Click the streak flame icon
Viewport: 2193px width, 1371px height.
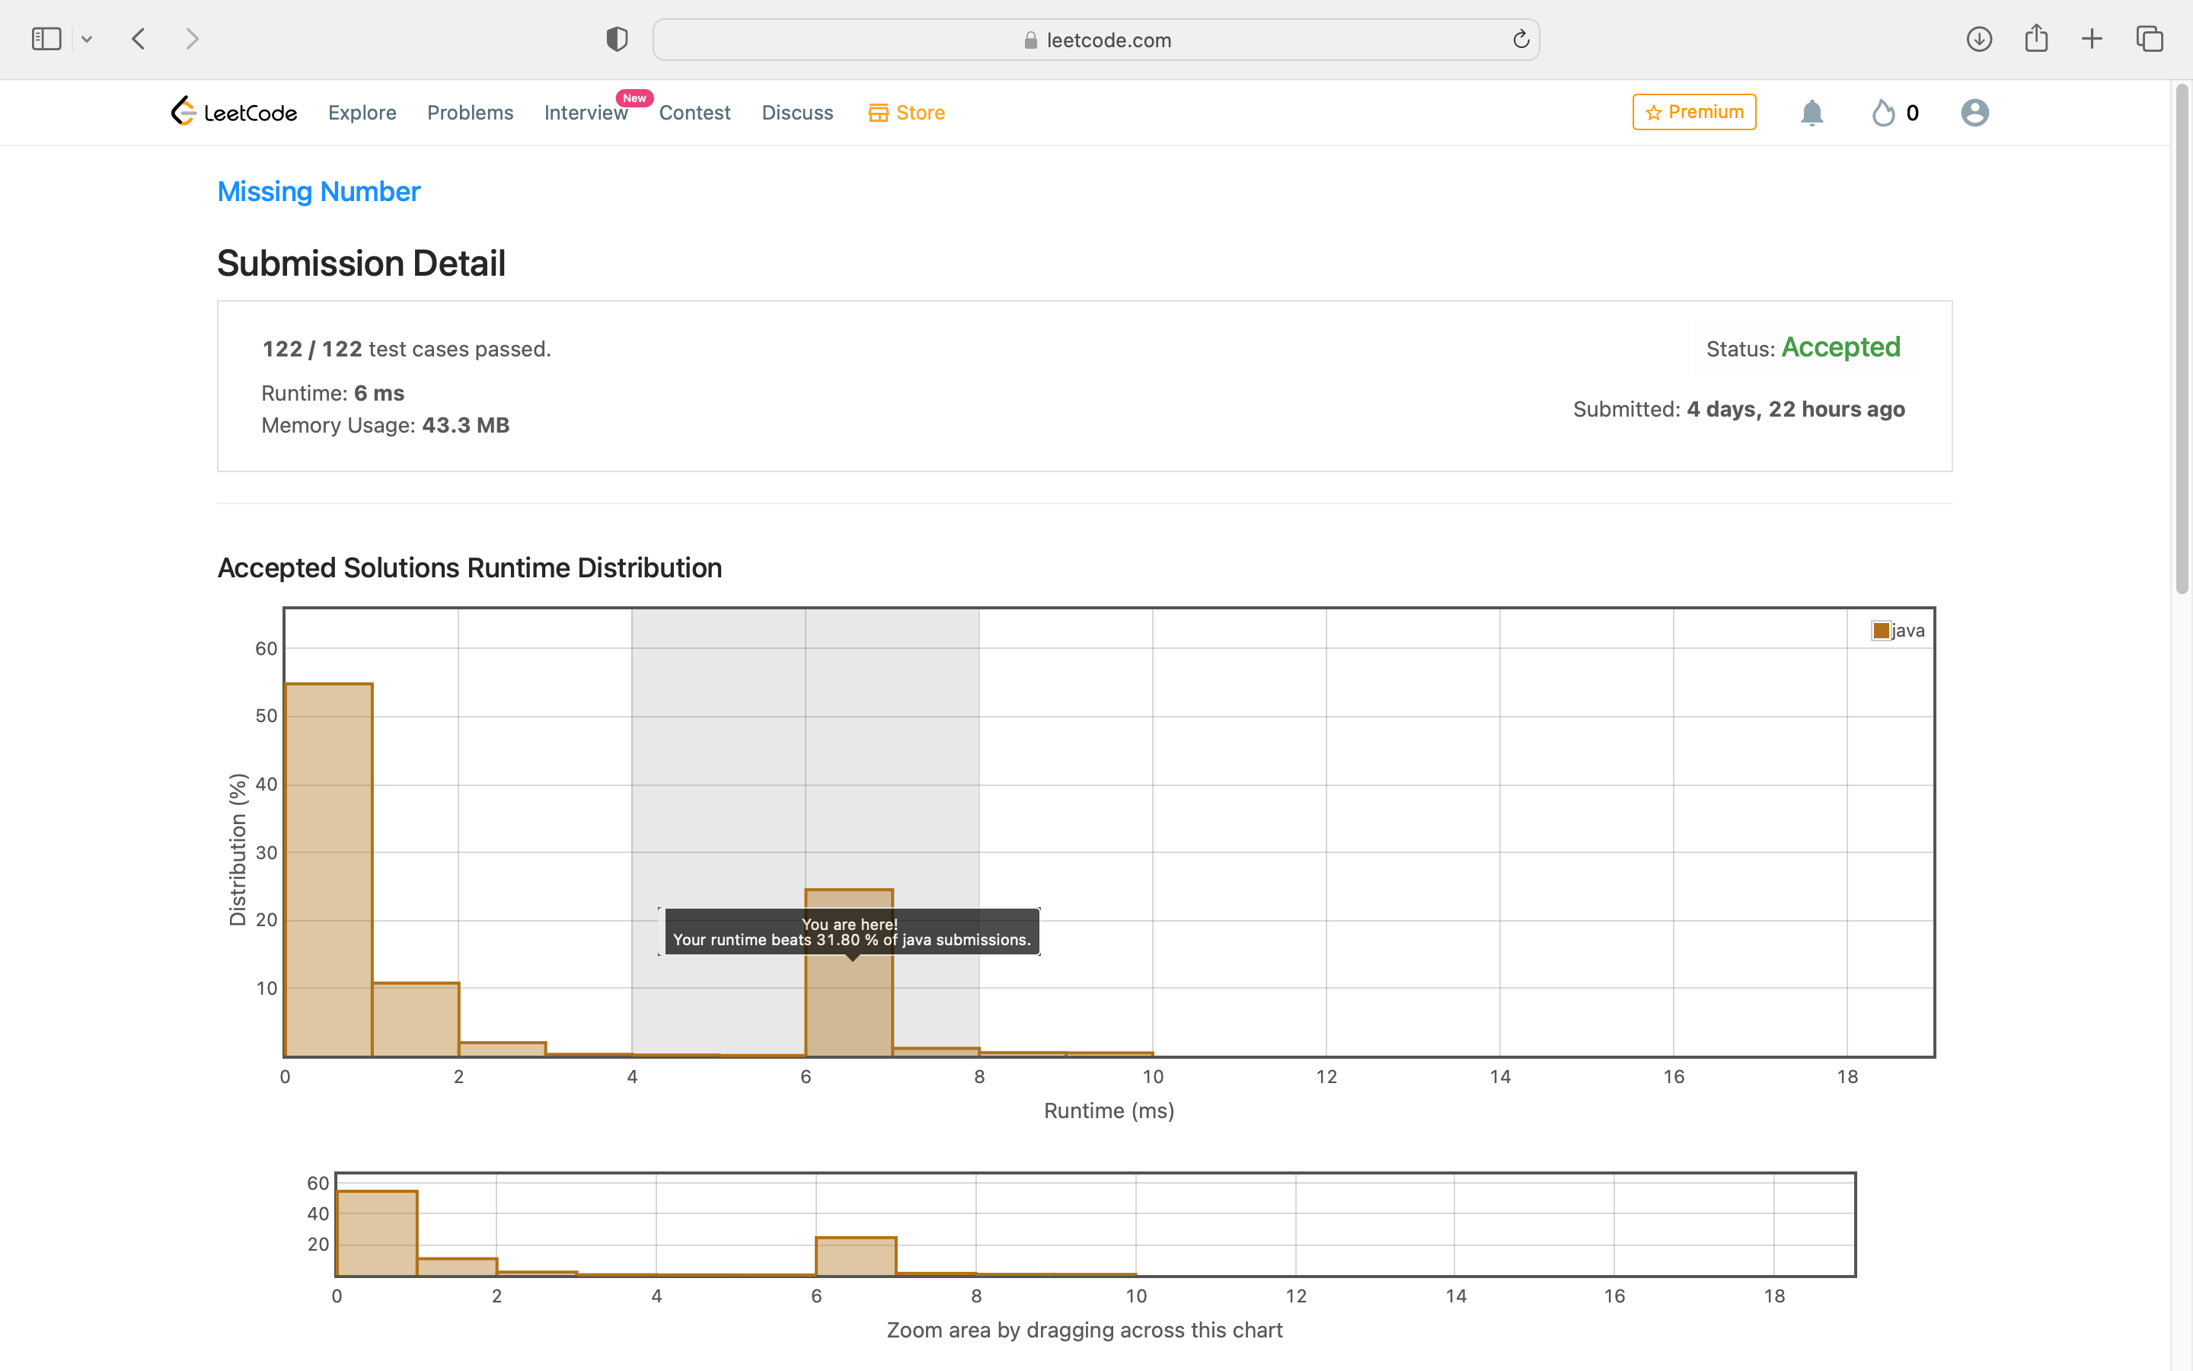click(1883, 113)
